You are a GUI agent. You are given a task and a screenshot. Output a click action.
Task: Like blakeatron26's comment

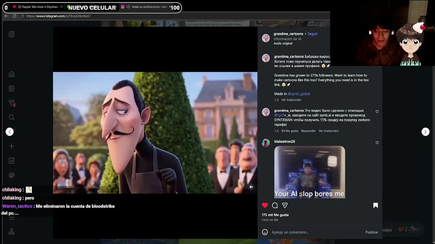pos(377,143)
